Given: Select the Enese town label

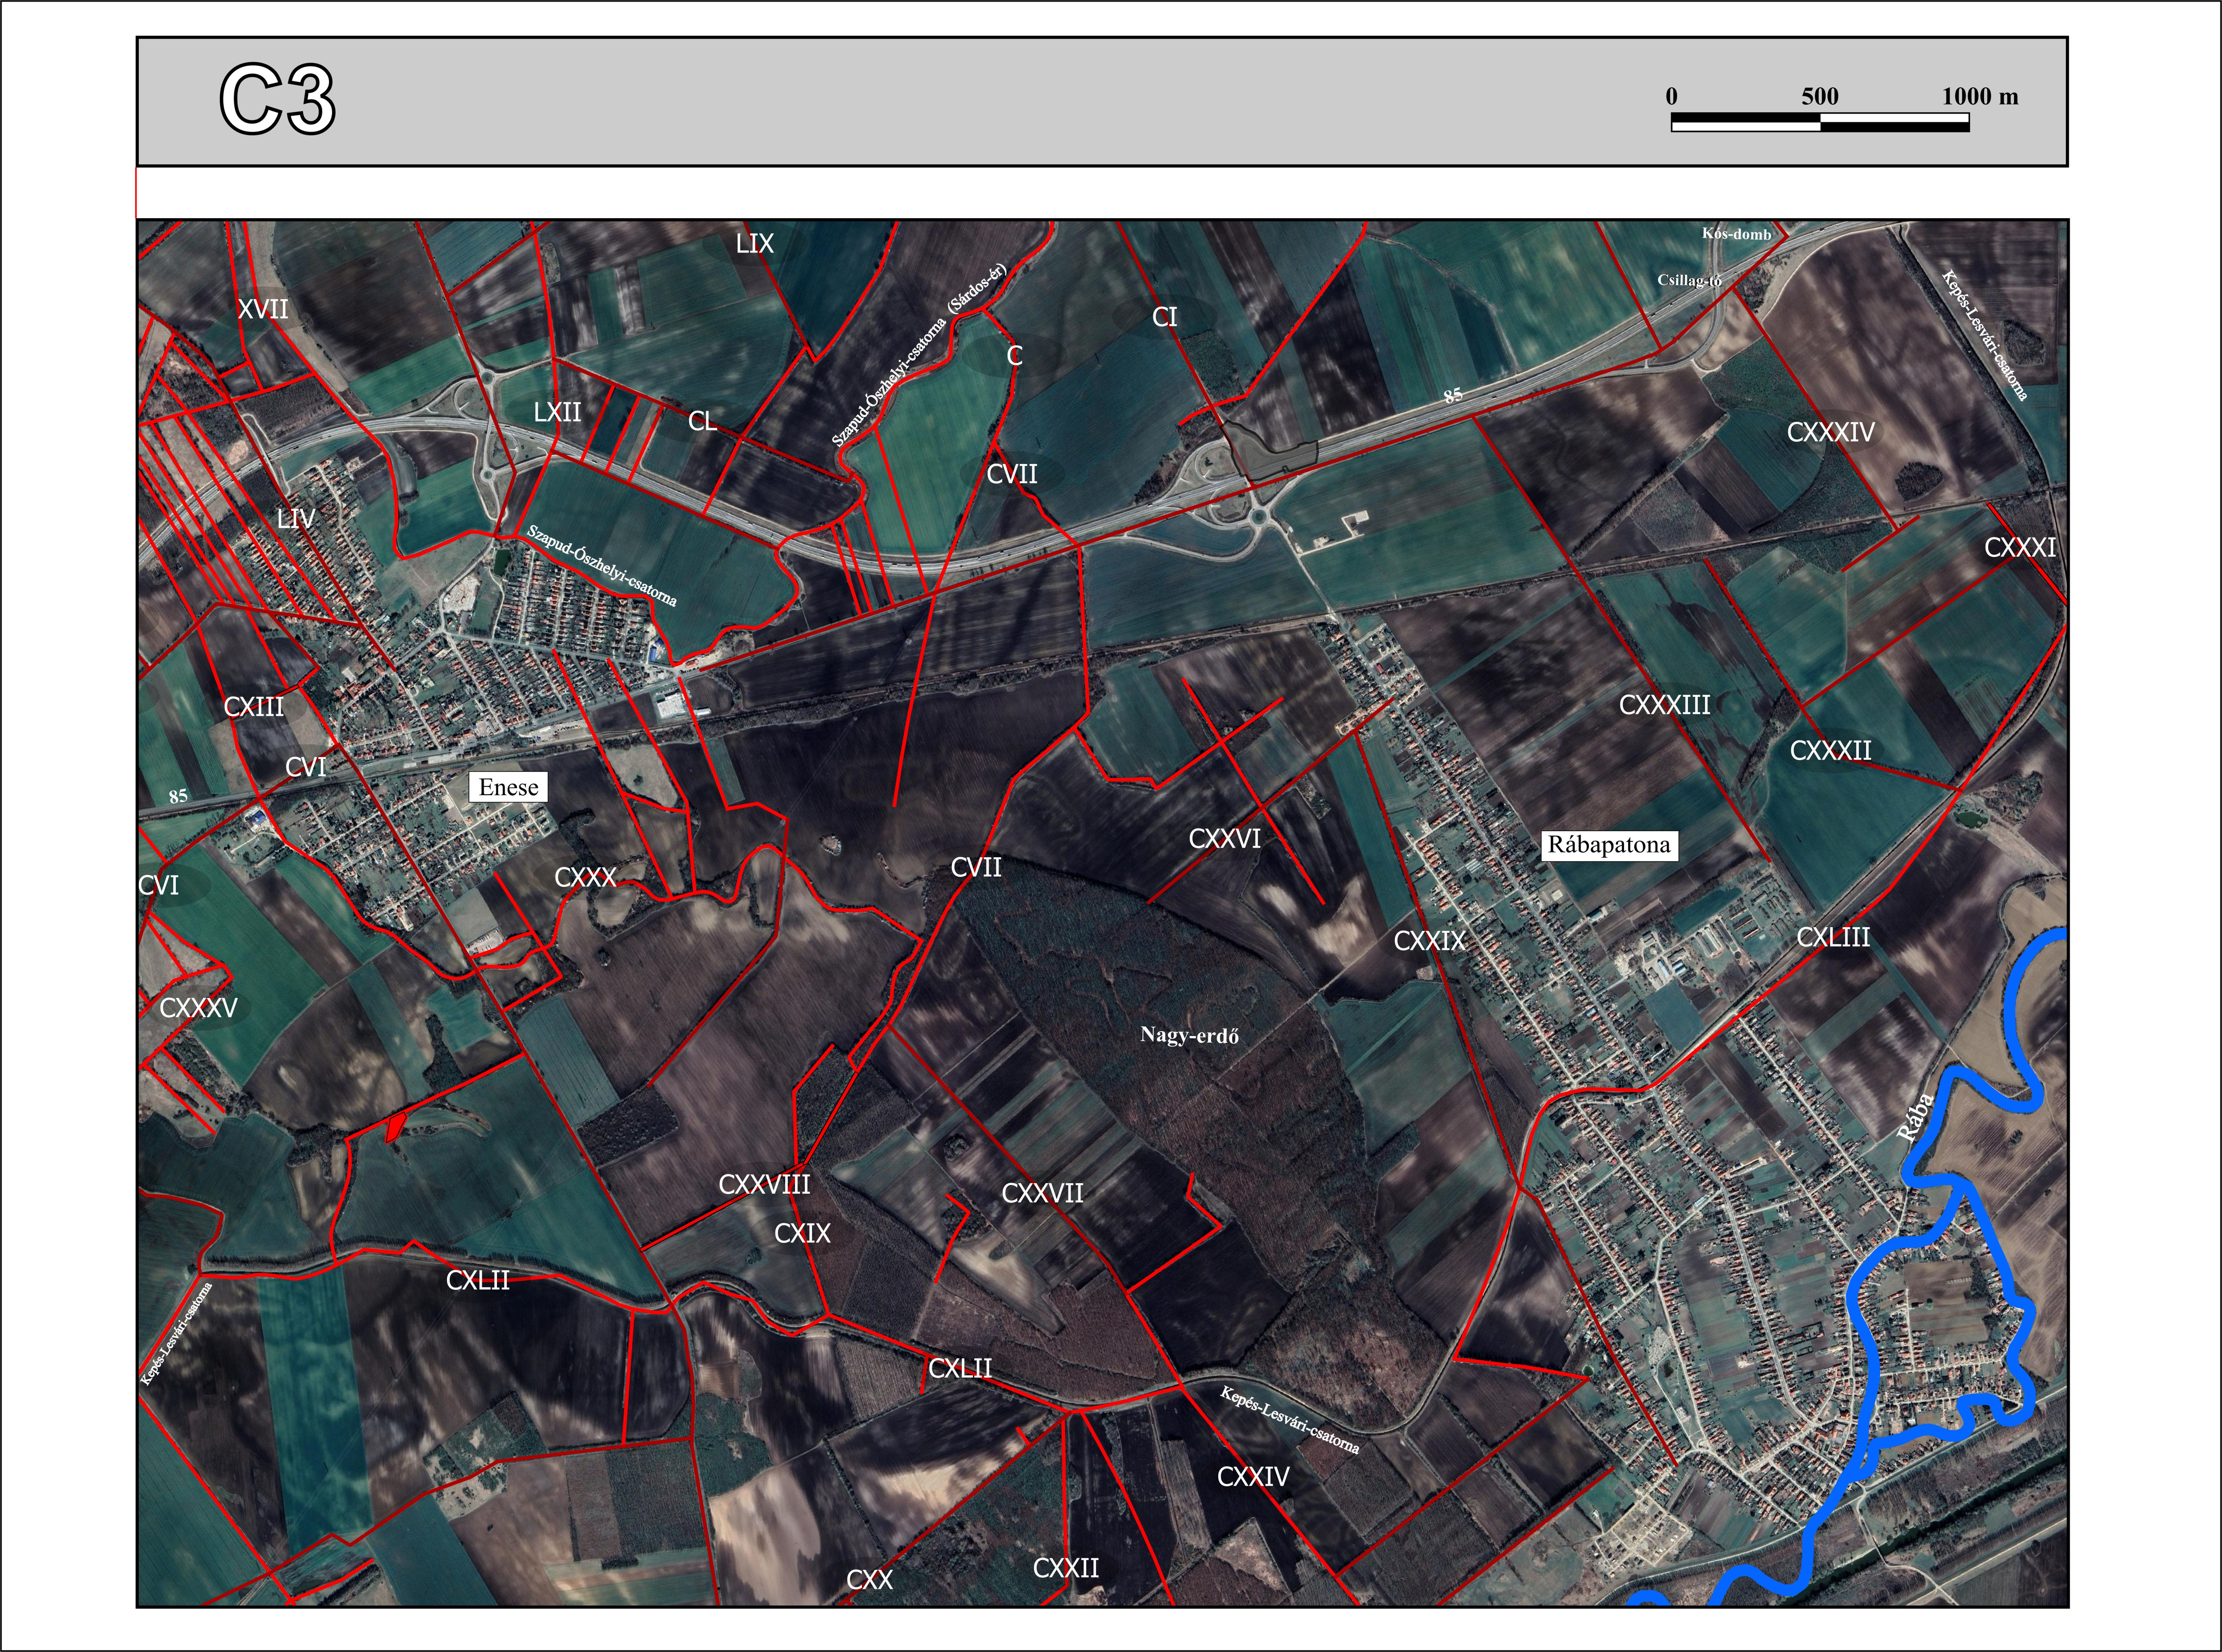Looking at the screenshot, I should click(x=508, y=788).
